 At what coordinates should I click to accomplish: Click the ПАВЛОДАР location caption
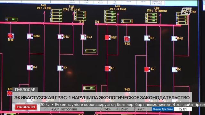pos(25,90)
